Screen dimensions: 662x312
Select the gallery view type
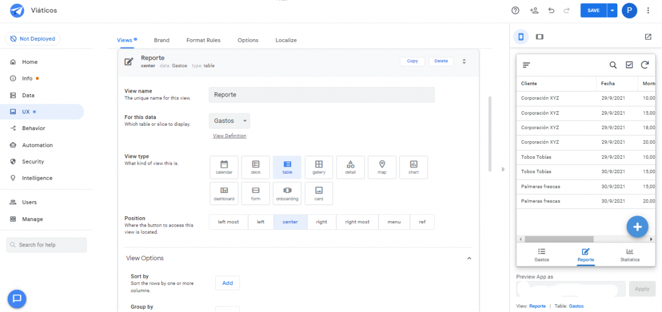[x=319, y=167]
